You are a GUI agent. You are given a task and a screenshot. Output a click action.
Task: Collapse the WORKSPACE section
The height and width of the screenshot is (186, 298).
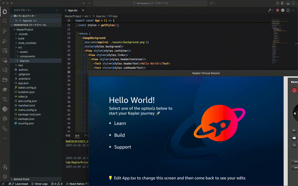[36, 25]
